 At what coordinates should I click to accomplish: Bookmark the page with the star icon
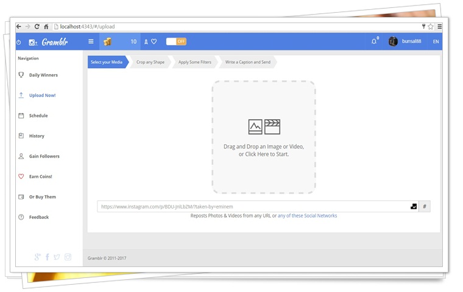[x=431, y=27]
